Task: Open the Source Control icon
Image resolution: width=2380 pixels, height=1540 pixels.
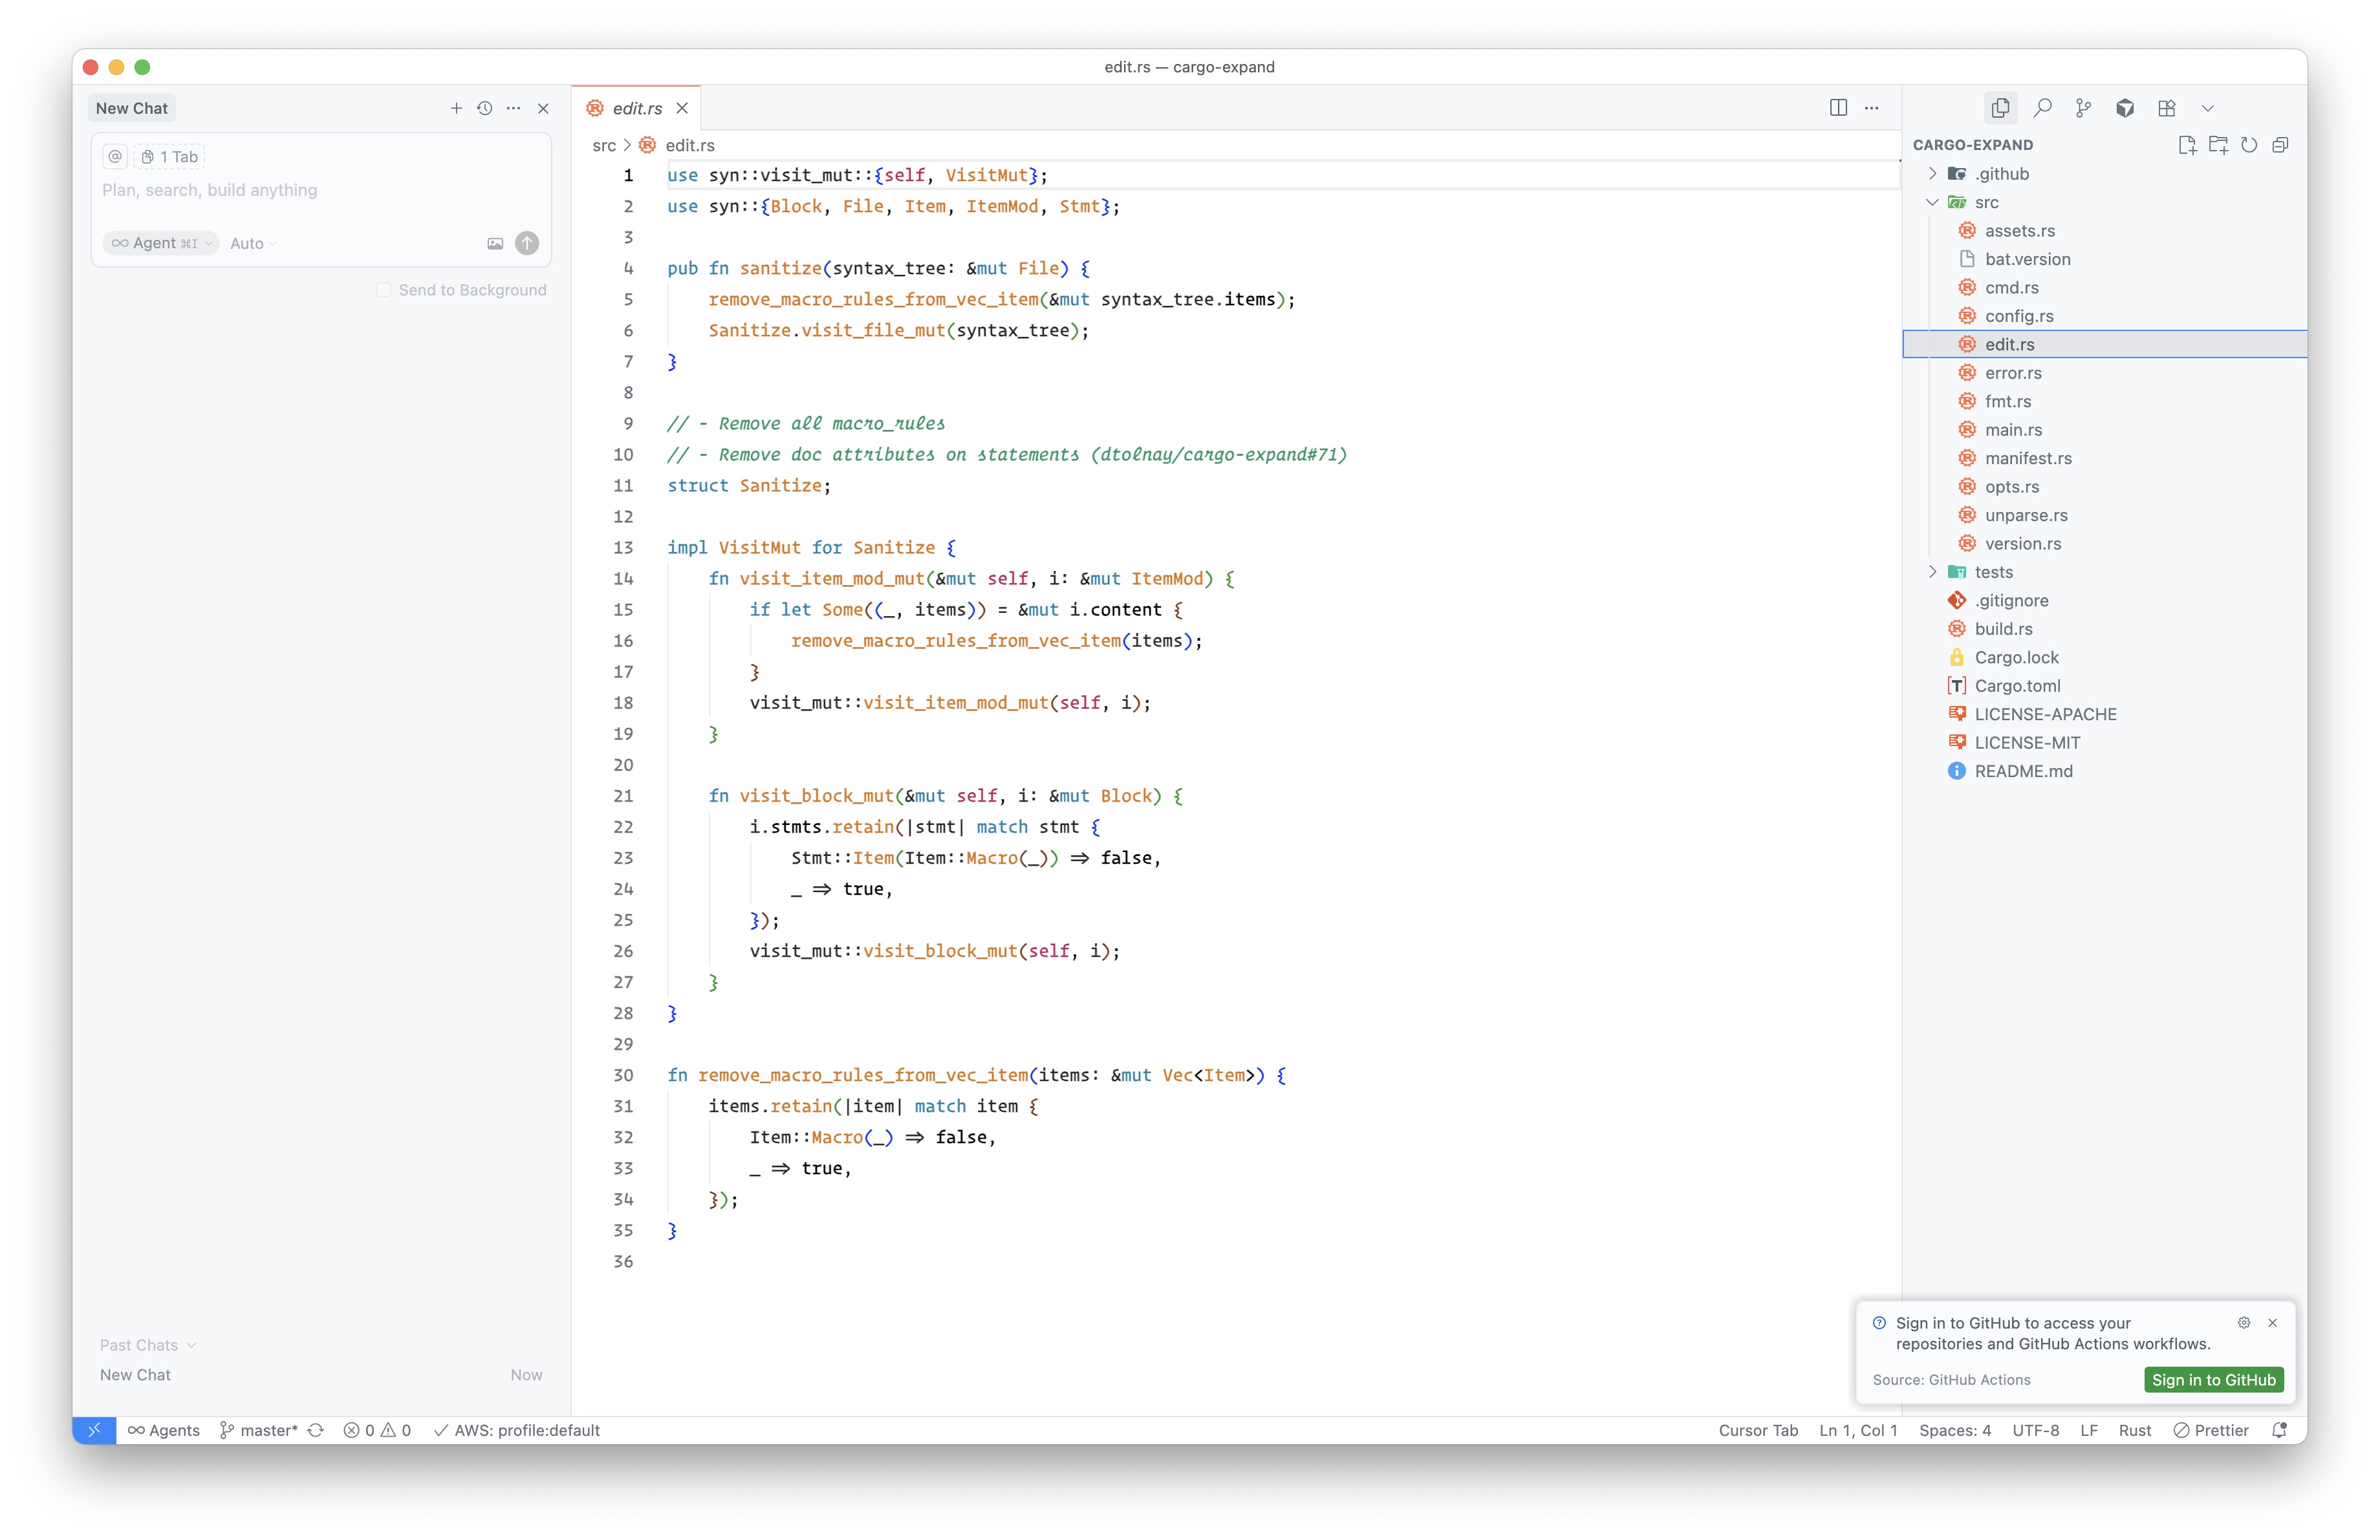Action: pyautogui.click(x=2084, y=108)
